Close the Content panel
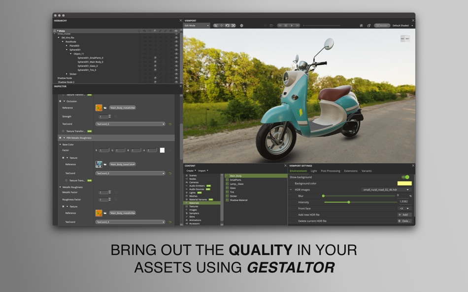Image resolution: width=468 pixels, height=292 pixels. coord(285,166)
